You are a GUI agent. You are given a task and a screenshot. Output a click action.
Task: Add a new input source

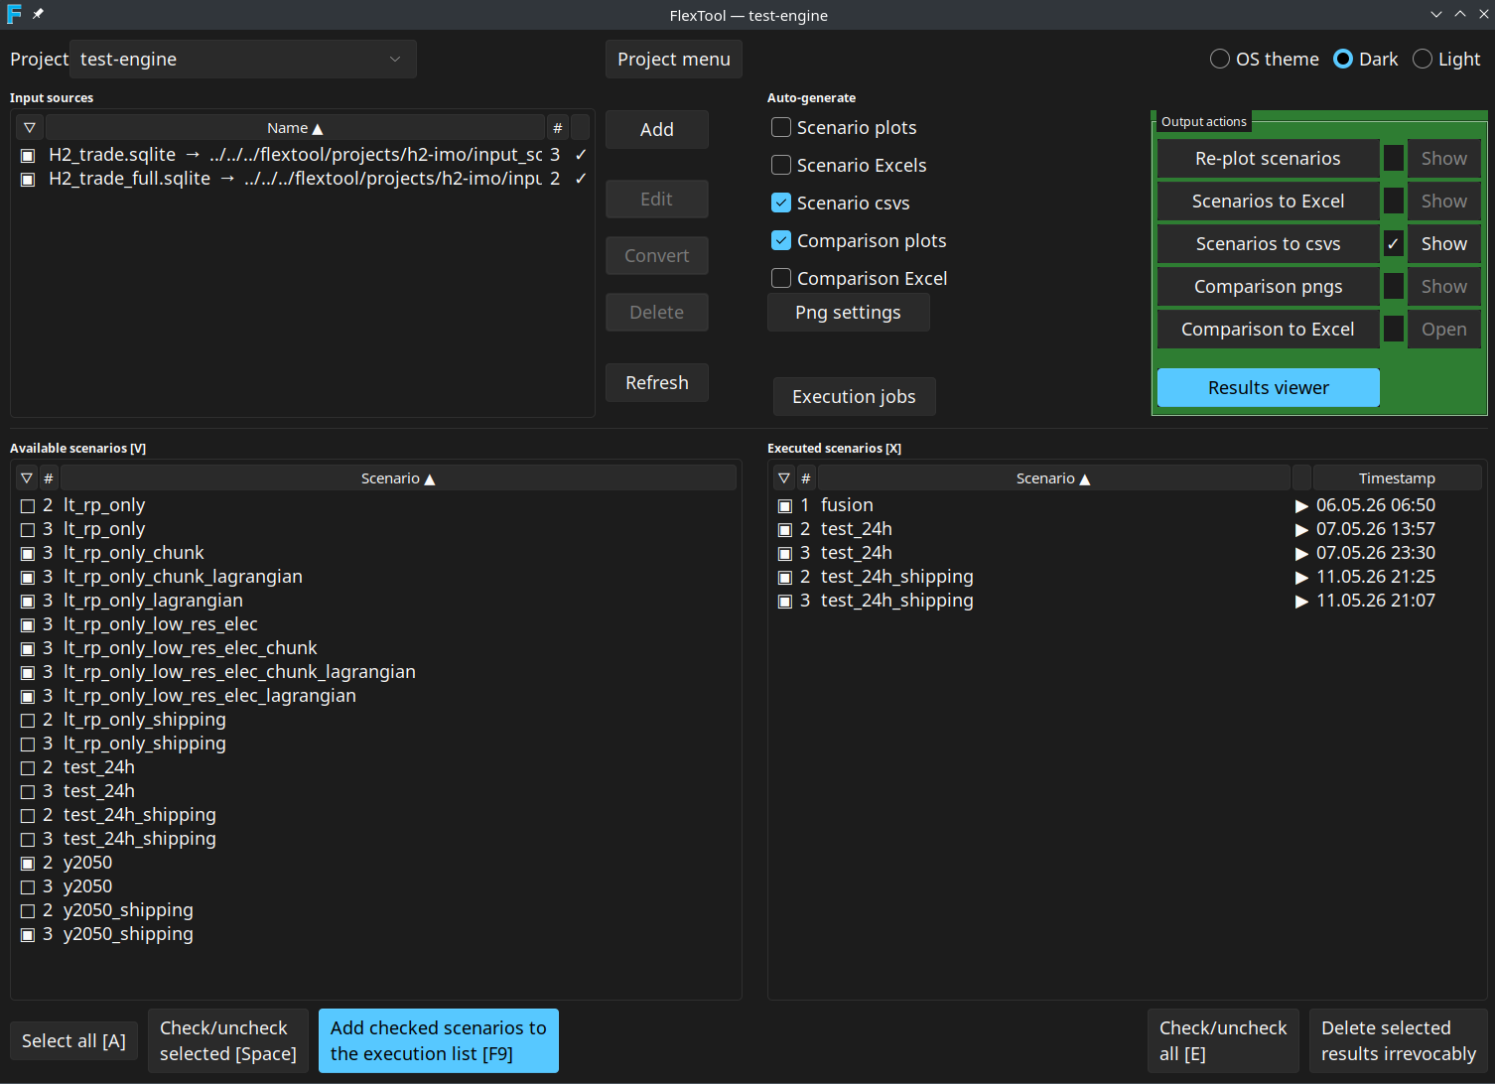point(657,129)
